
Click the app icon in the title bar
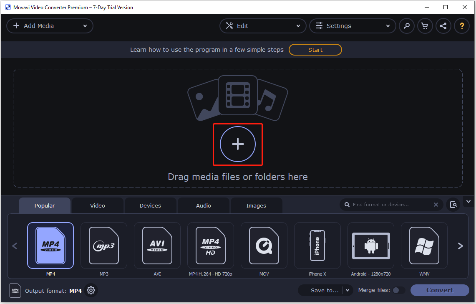(8, 7)
